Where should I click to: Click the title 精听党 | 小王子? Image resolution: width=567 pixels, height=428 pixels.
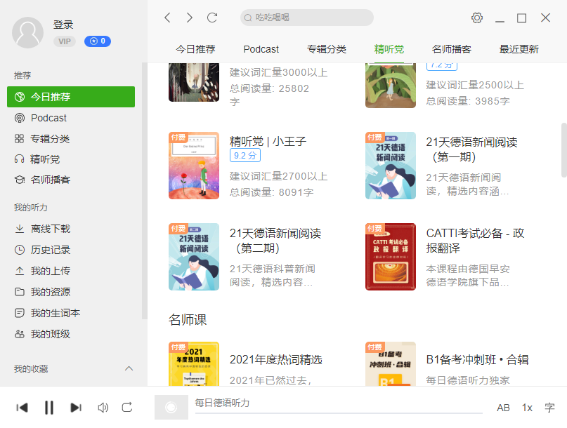[x=268, y=141]
